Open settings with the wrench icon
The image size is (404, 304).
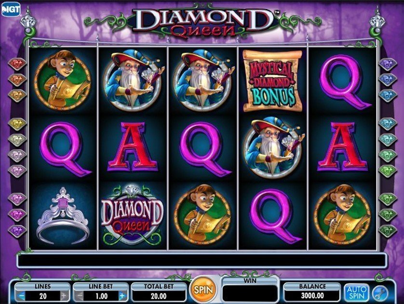point(380,294)
